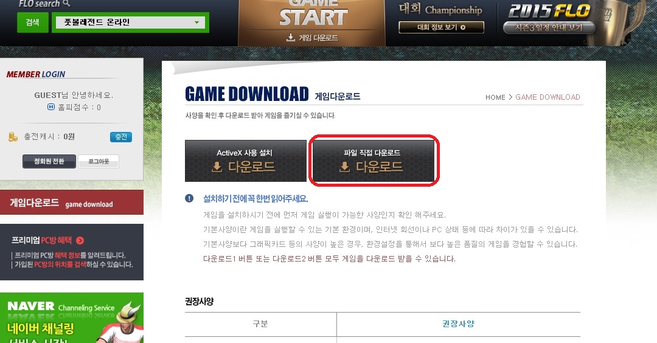Viewport: 657px width, 343px height.
Task: Click the blue exclamation info icon
Action: coord(189,198)
